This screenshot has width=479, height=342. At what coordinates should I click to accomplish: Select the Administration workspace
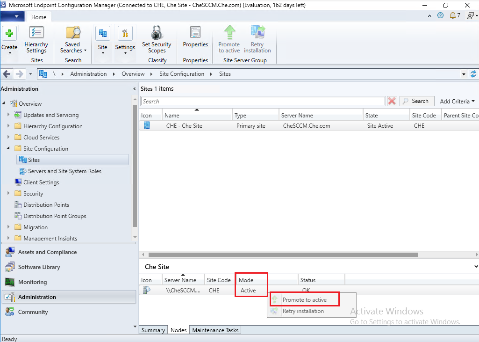pos(69,297)
